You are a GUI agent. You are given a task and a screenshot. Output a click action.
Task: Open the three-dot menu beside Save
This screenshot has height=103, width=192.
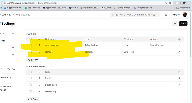tap(175, 24)
